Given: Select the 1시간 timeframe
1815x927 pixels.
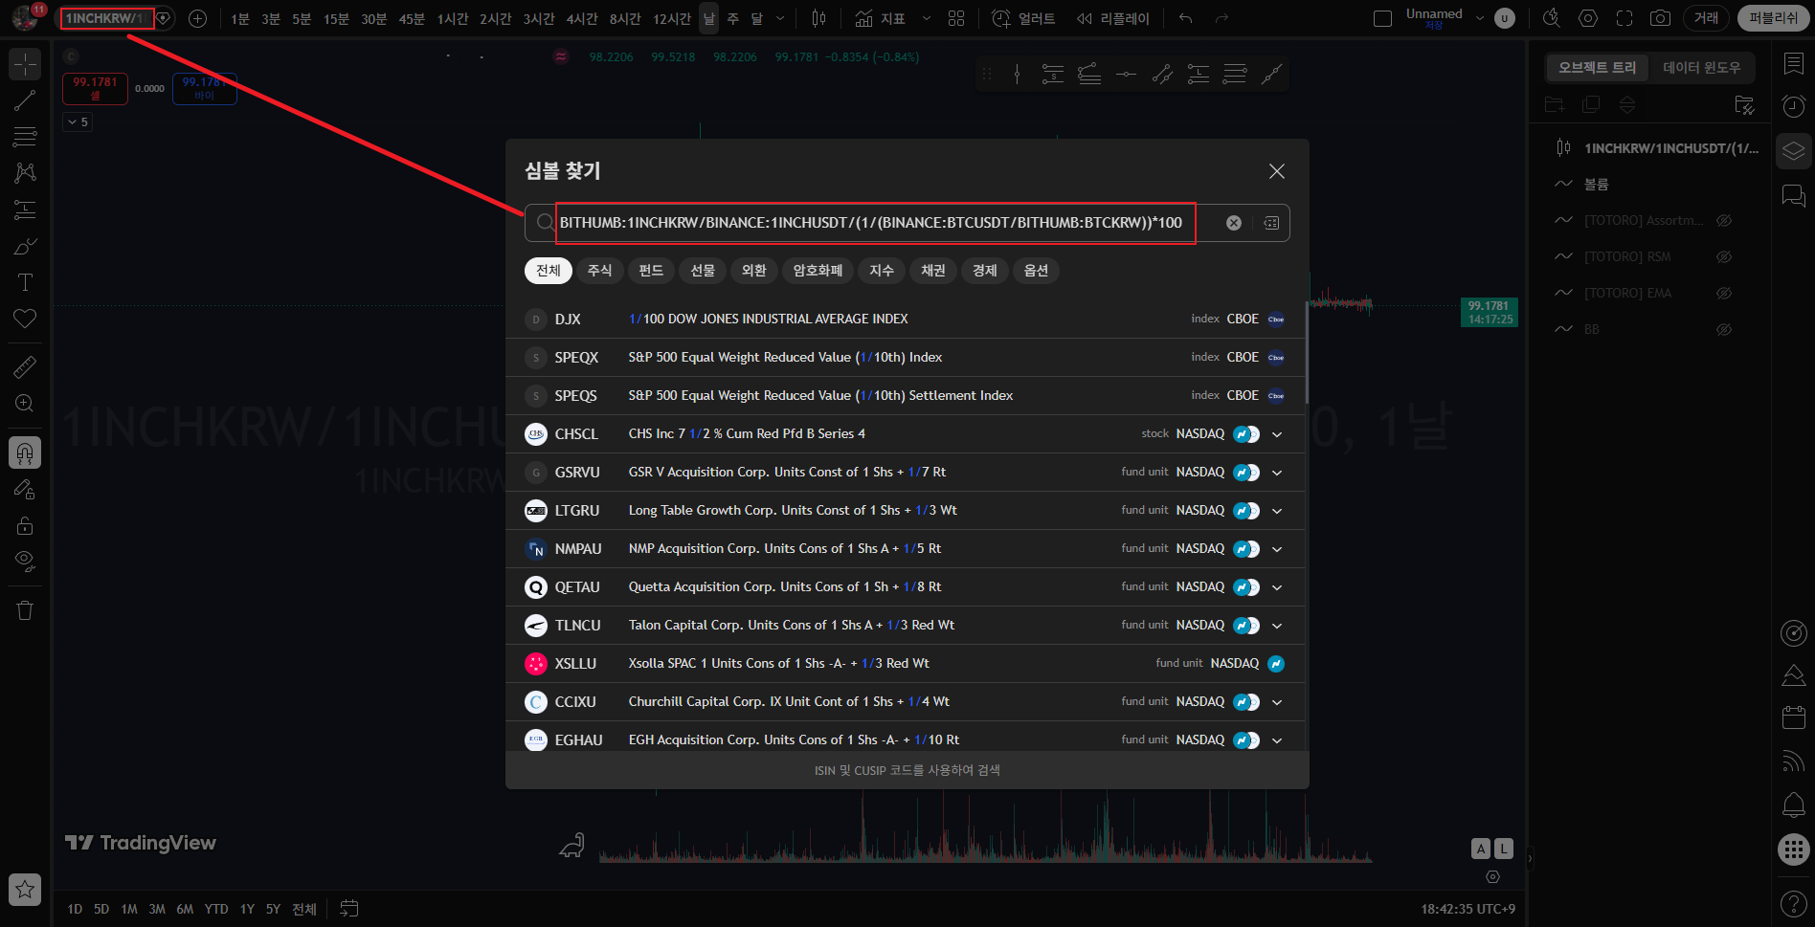Looking at the screenshot, I should coord(452,18).
